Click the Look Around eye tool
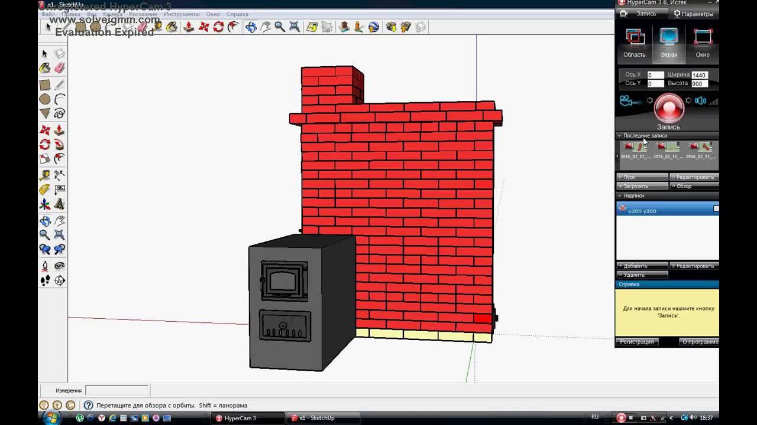 [59, 266]
